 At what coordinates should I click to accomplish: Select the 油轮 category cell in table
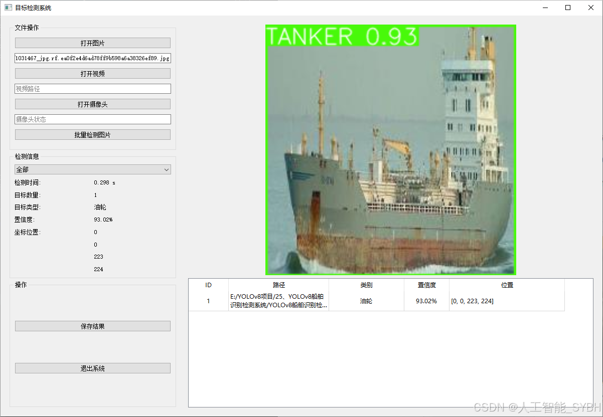point(366,301)
